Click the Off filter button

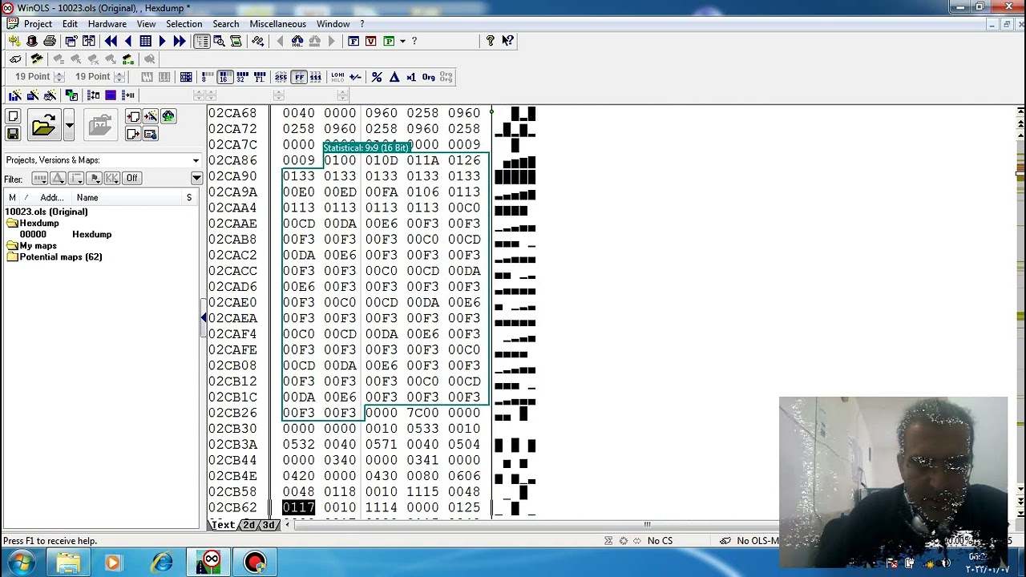[131, 178]
